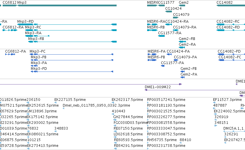Select the EP11527.3prime EST label

(x=227, y=100)
